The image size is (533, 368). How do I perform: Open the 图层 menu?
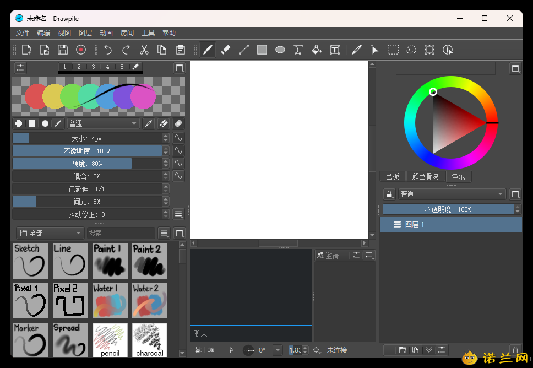click(85, 33)
